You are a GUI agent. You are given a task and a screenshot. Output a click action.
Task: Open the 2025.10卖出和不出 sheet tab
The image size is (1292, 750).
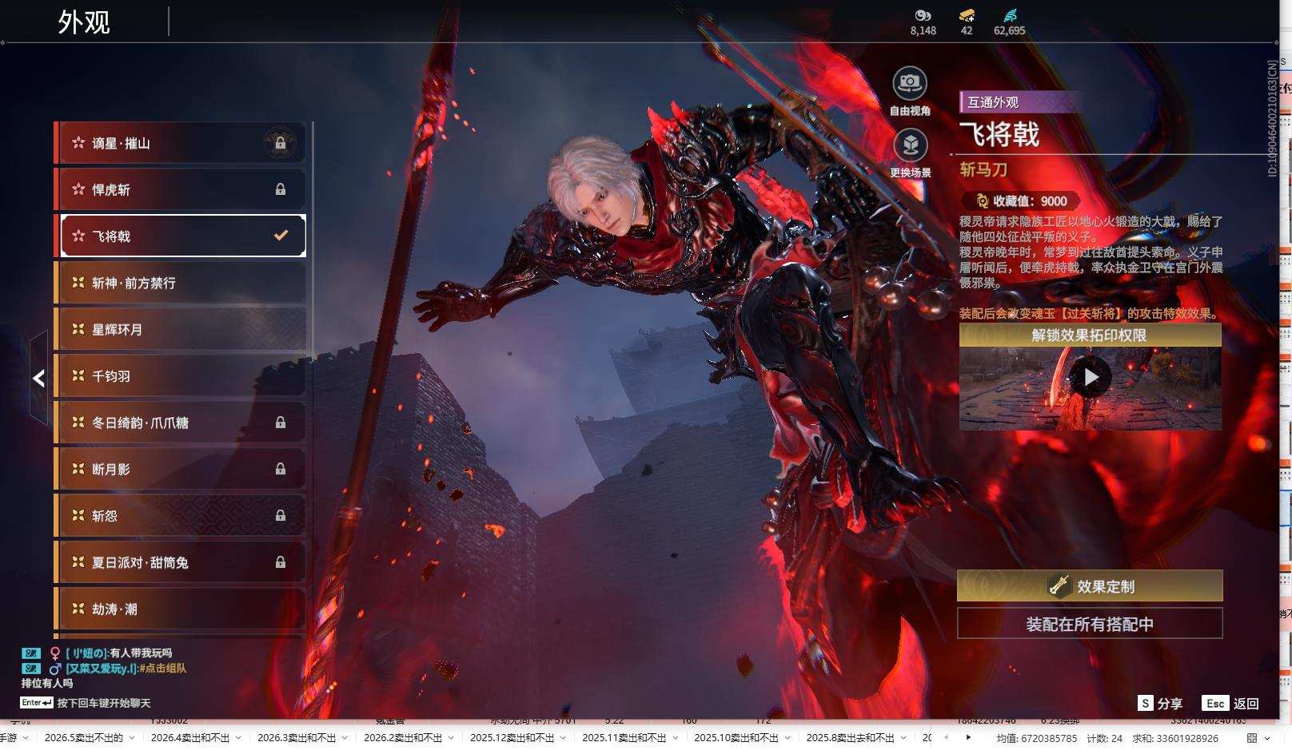click(x=736, y=738)
